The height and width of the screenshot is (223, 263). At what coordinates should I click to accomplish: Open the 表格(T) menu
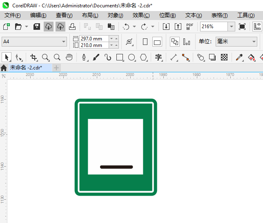click(x=220, y=15)
